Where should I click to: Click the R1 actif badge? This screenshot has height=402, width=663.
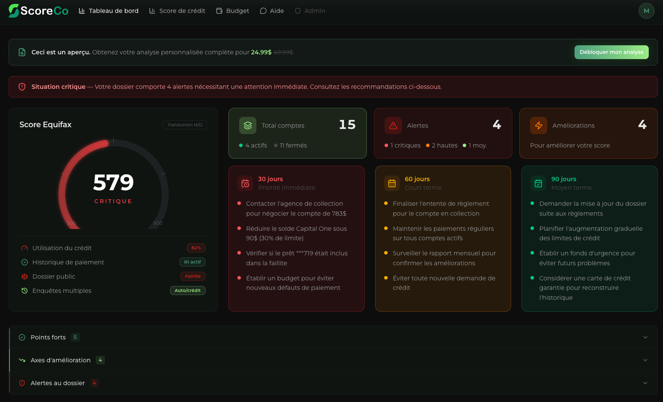[193, 262]
